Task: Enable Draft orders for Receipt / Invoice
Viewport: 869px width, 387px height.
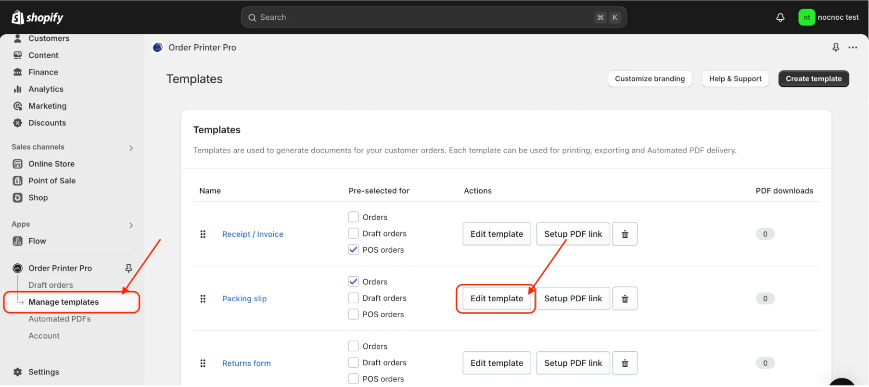Action: coord(353,233)
